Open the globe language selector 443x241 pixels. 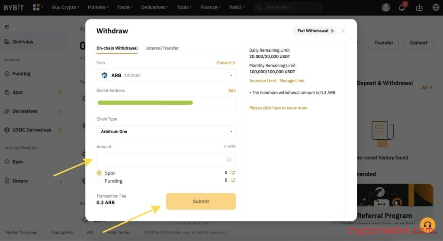pos(436,7)
